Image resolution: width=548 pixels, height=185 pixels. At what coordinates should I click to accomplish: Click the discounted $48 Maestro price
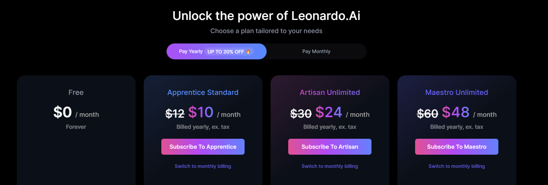tap(456, 112)
